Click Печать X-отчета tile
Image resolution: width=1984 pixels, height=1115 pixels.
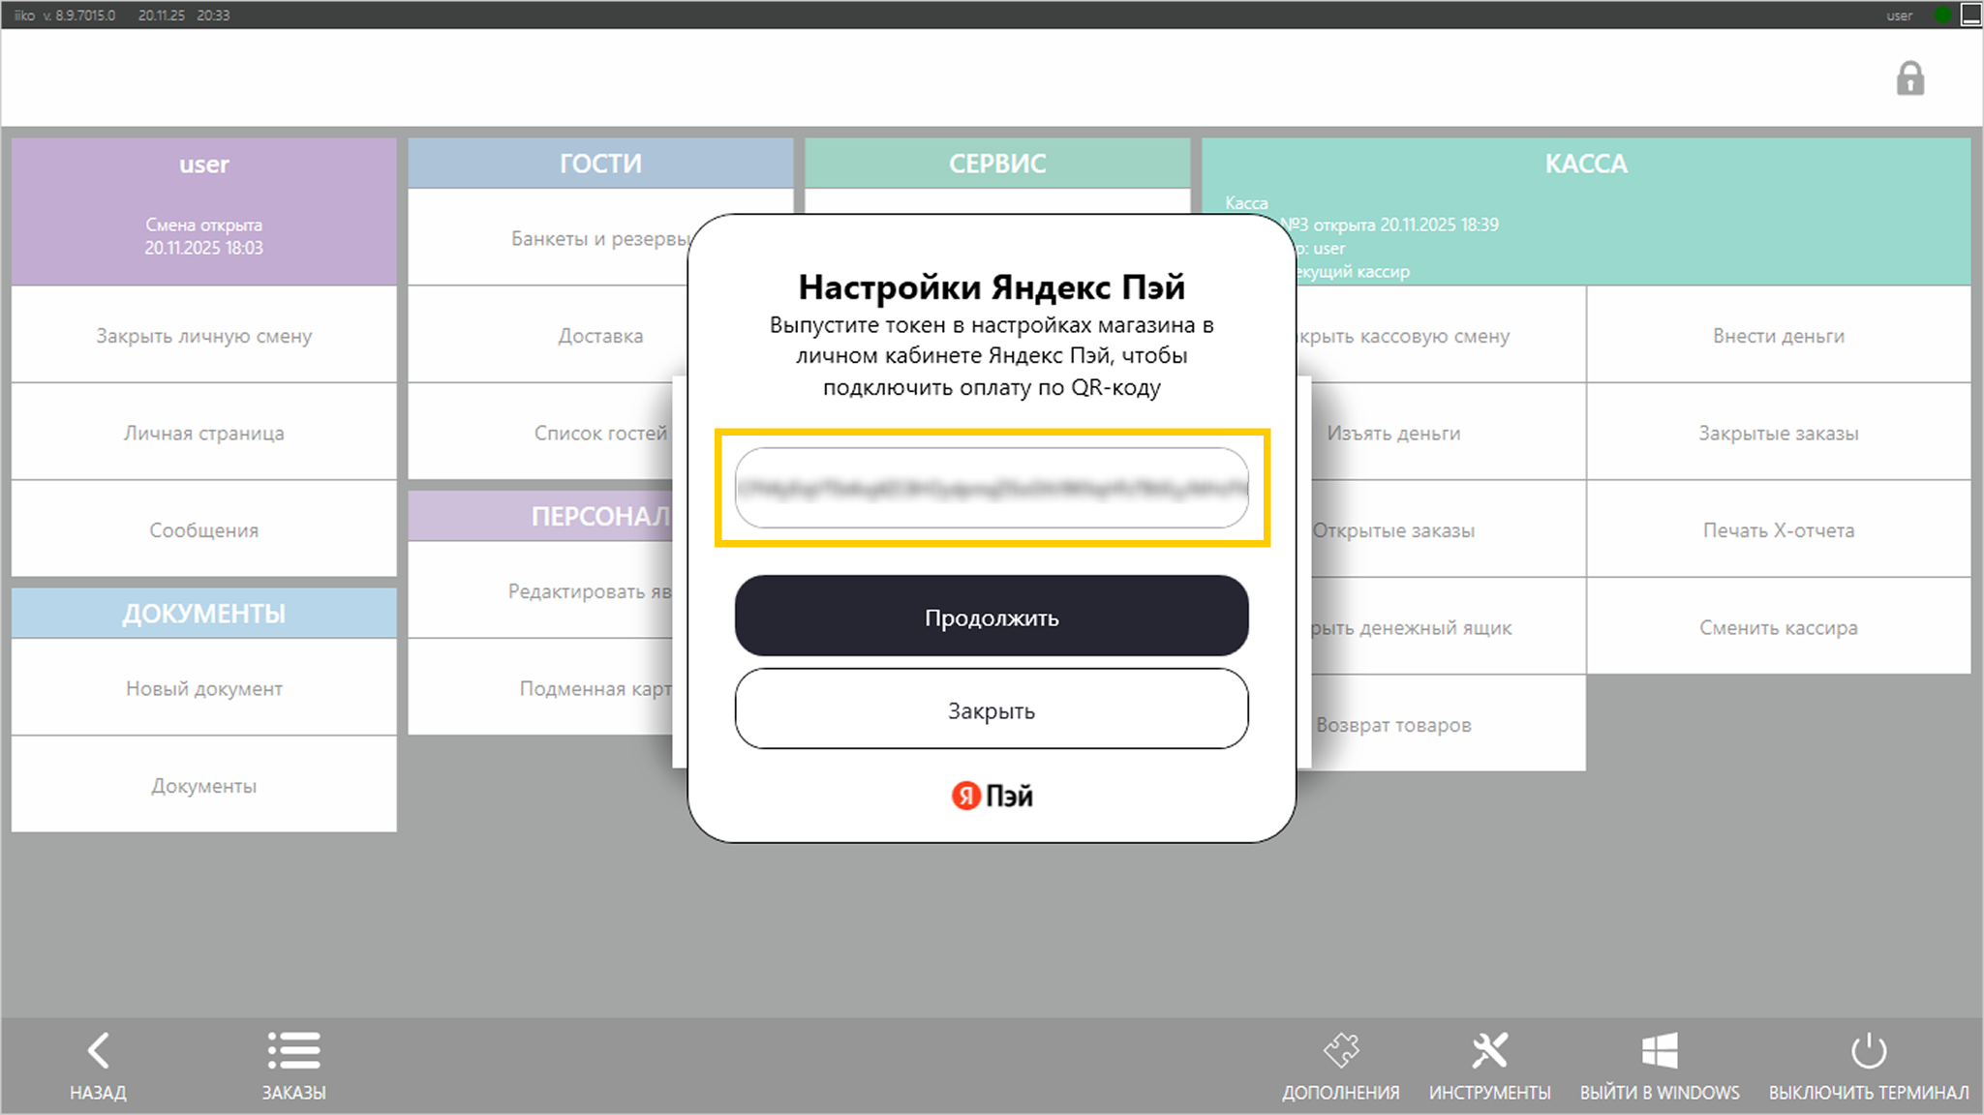(x=1779, y=529)
